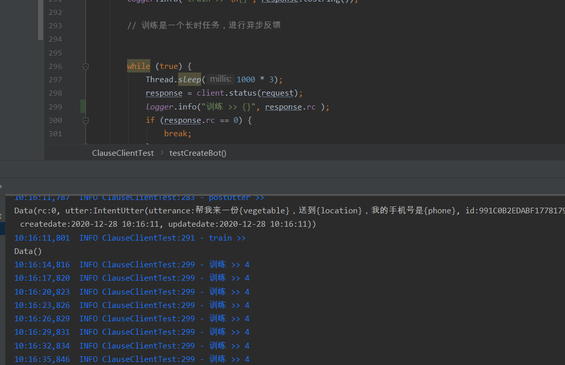This screenshot has width=565, height=365.
Task: Click the 'break;' statement on line 301
Action: pyautogui.click(x=178, y=134)
